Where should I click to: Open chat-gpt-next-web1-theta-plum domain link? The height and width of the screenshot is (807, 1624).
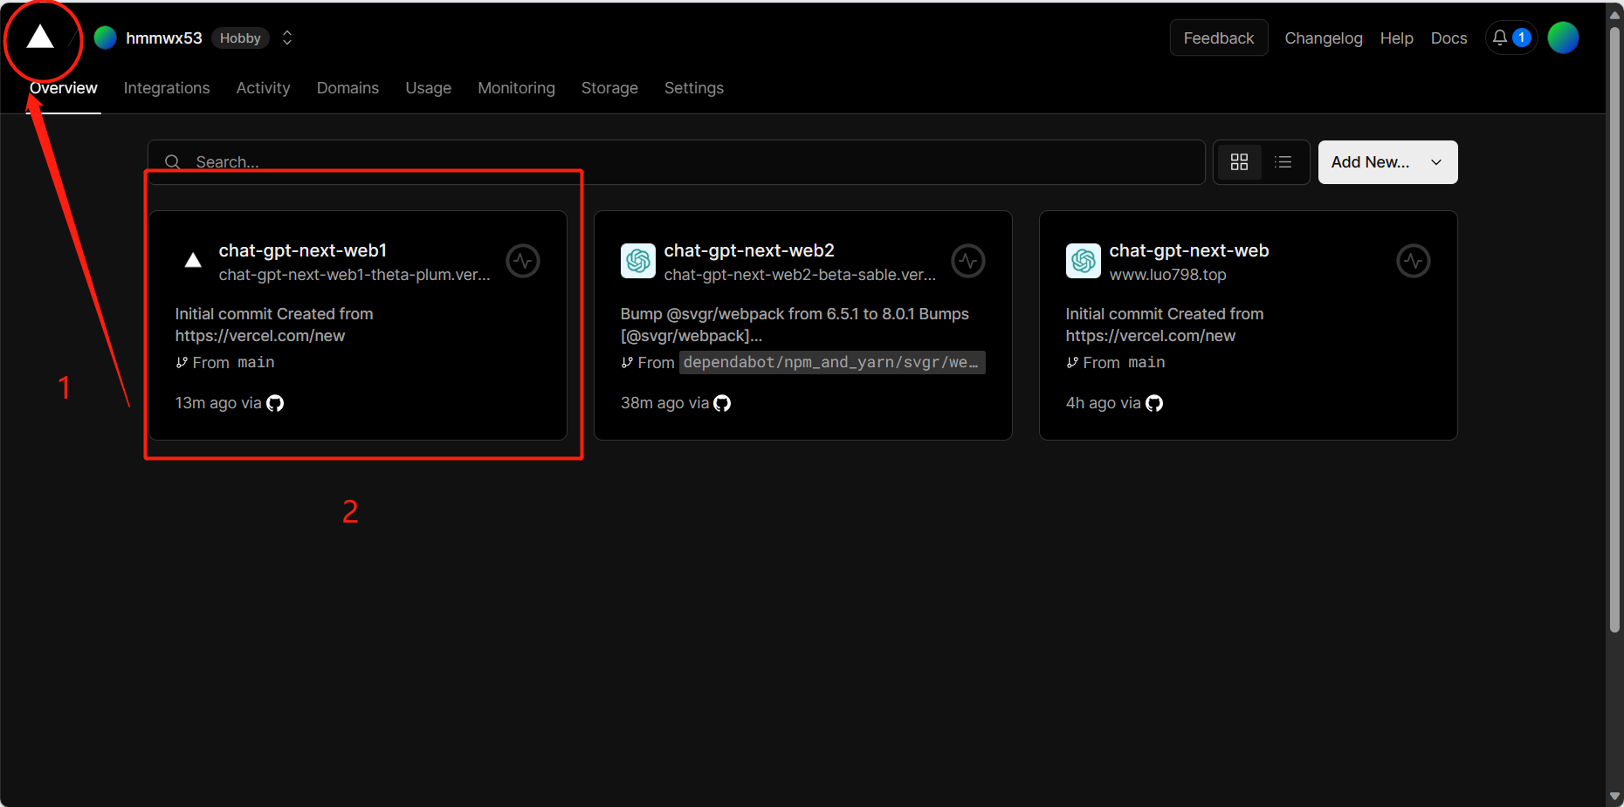pyautogui.click(x=354, y=275)
